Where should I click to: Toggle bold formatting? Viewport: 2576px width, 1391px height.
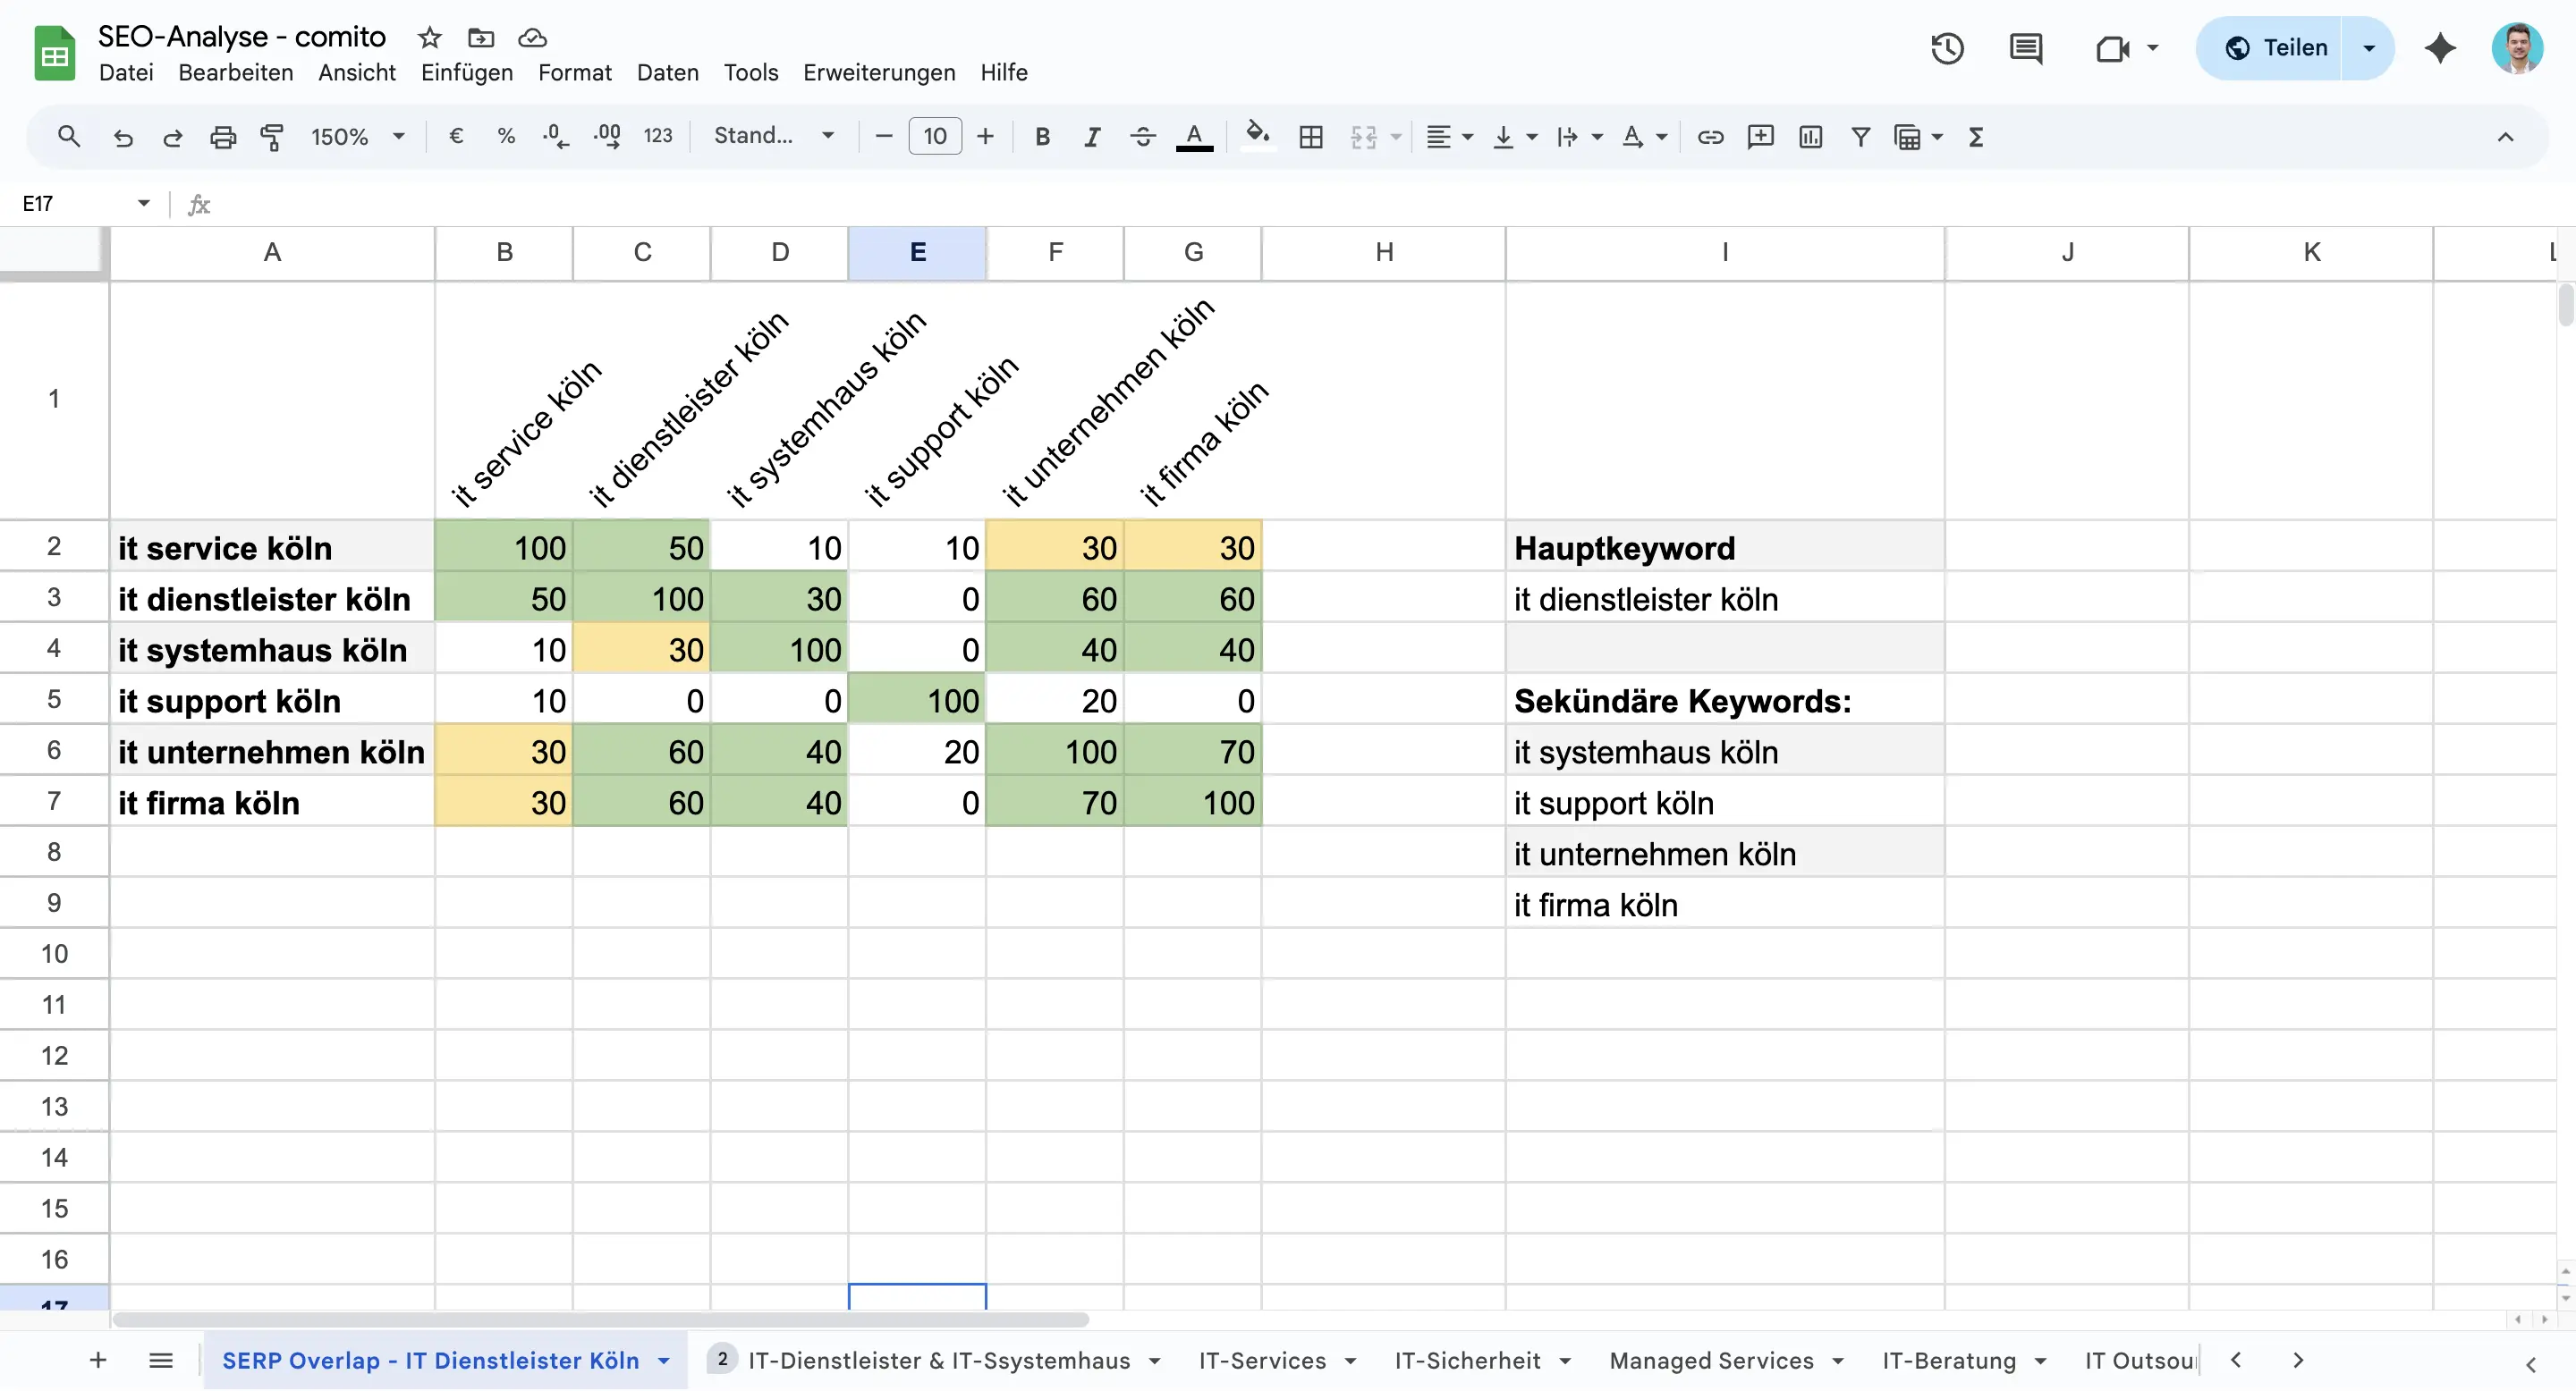point(1042,137)
